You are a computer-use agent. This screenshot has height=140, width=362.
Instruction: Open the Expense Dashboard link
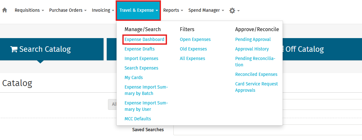144,39
